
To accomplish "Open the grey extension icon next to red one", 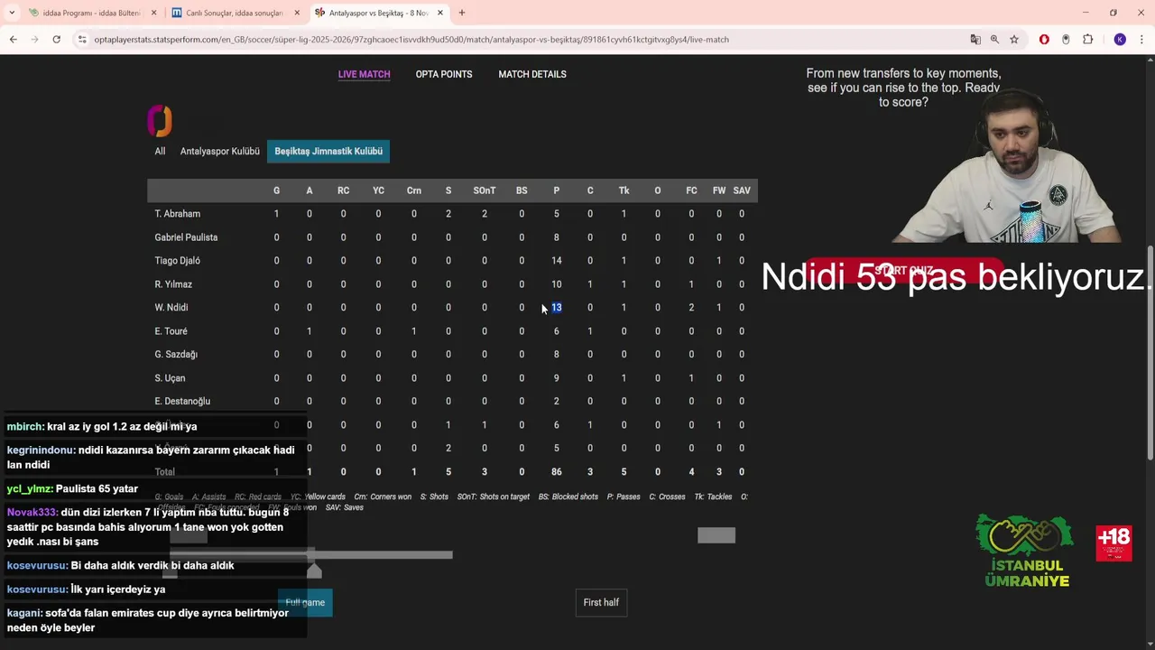I will click(x=1066, y=40).
